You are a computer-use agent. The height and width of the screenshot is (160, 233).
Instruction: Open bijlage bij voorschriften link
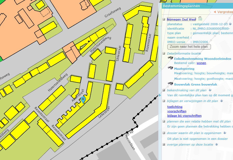184,116
